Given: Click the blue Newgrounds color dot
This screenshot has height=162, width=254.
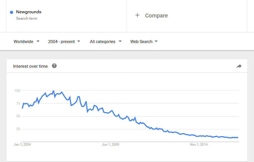Looking at the screenshot, I should click(x=11, y=12).
